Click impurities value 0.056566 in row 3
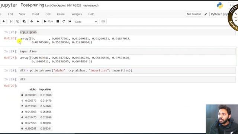This screenshot has height=134, width=238. [46, 112]
